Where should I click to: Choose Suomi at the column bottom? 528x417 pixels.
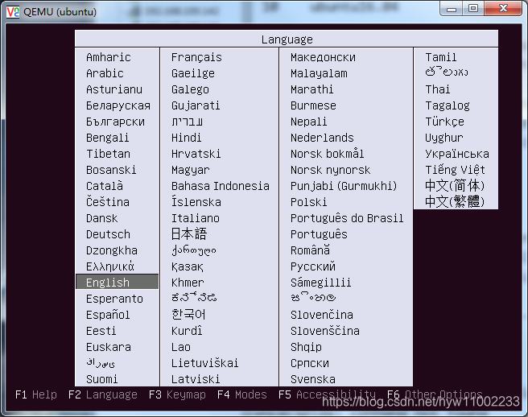(101, 379)
